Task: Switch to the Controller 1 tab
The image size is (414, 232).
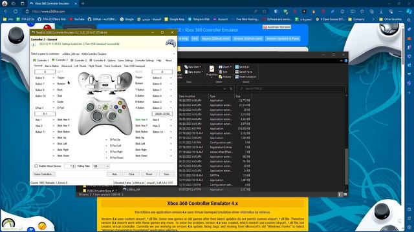Action: (41, 61)
